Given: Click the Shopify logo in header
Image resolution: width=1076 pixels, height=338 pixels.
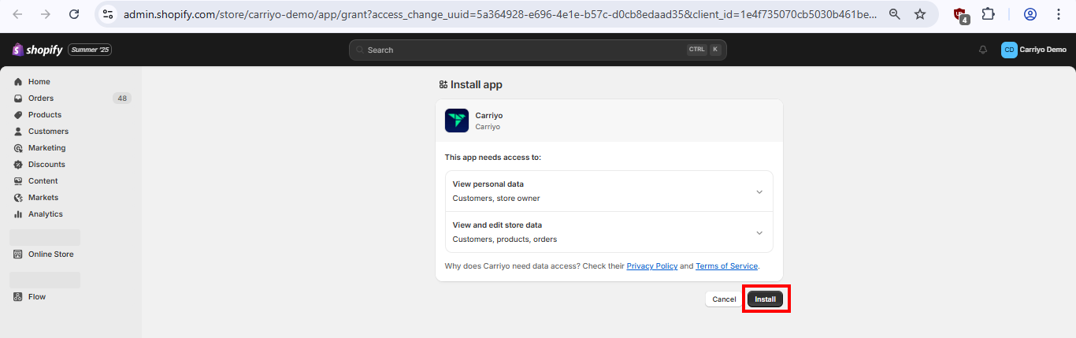Looking at the screenshot, I should [37, 50].
